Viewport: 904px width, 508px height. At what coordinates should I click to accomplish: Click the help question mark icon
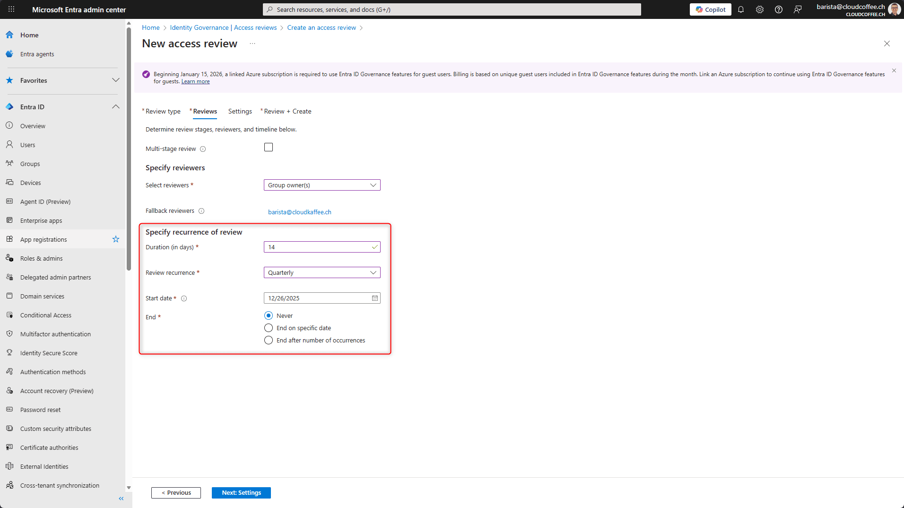[x=779, y=9]
